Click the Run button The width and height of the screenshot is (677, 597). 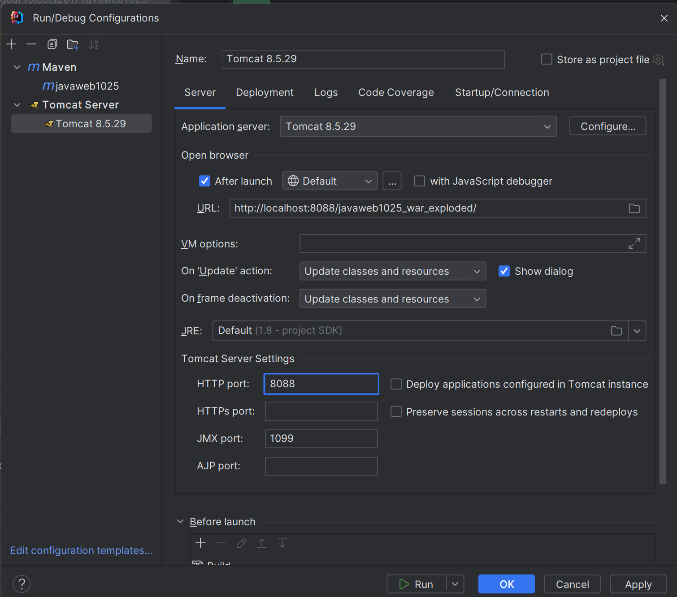coord(417,584)
